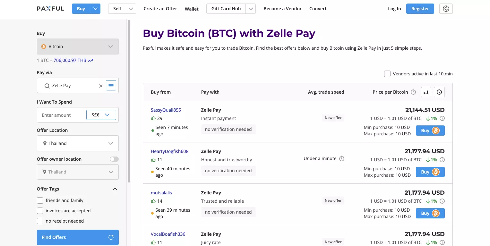Buy from mutsalalis offer
This screenshot has height=246, width=490.
(430, 213)
